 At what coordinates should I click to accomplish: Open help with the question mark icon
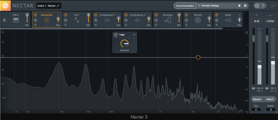263,6
